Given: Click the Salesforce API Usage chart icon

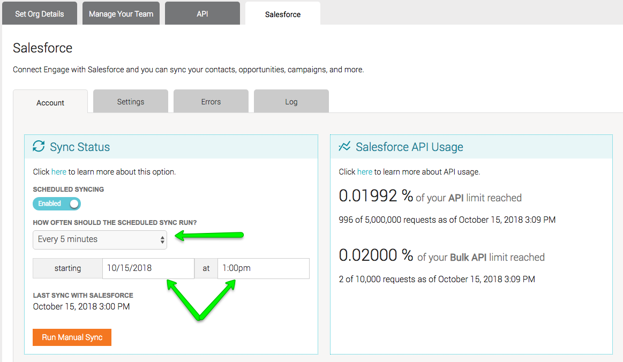Looking at the screenshot, I should (344, 146).
